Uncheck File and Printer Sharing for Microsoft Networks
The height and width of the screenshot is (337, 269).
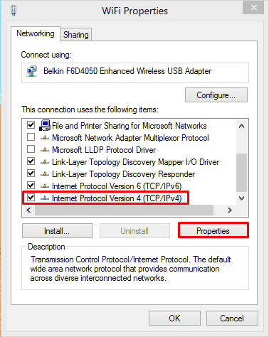[x=31, y=125]
